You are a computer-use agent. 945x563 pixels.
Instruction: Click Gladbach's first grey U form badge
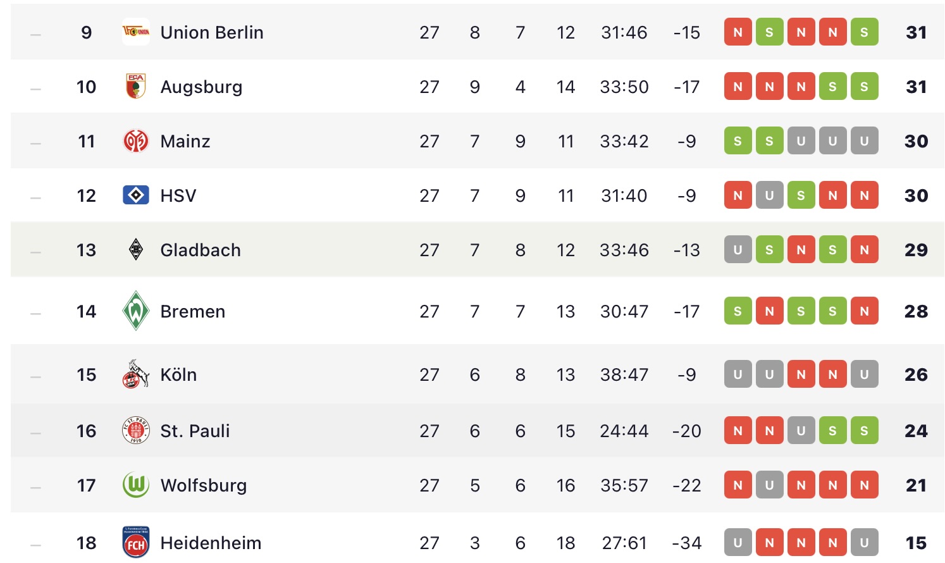738,250
